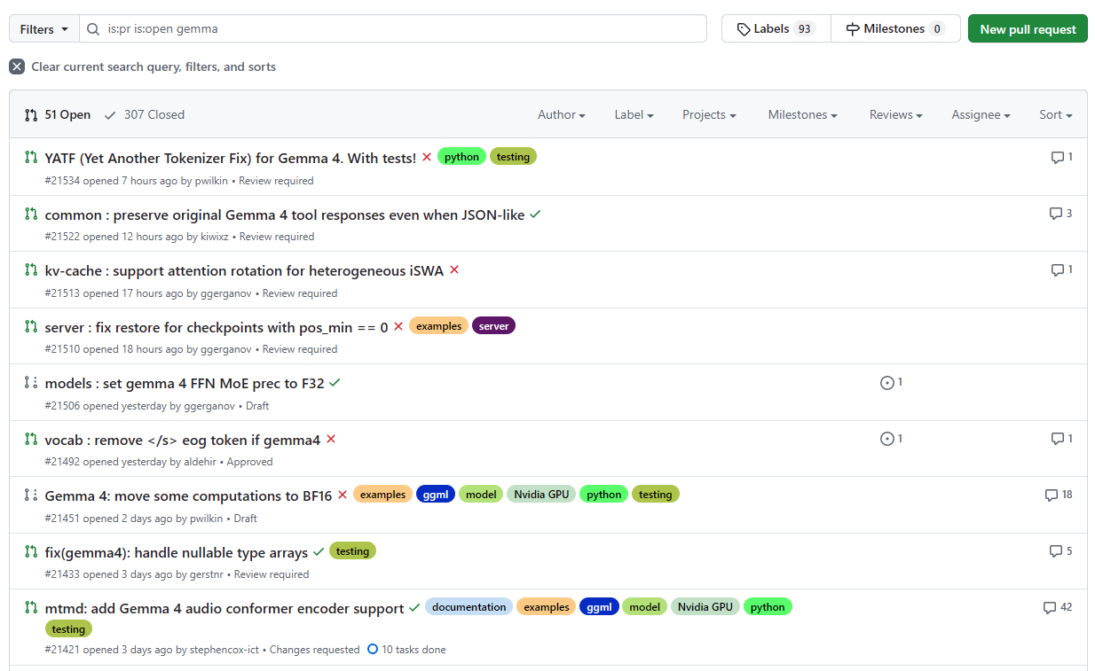Click Review required on PR #21433
The width and height of the screenshot is (1095, 671).
[272, 574]
